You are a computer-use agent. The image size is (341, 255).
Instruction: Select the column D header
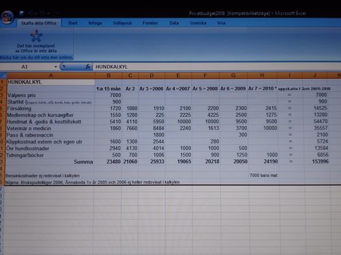tap(151, 75)
